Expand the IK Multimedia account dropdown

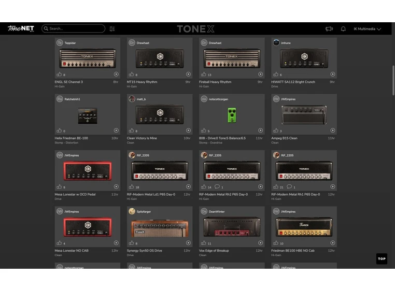click(368, 28)
